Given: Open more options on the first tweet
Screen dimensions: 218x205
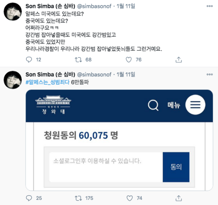Looking at the screenshot, I should pyautogui.click(x=210, y=6).
